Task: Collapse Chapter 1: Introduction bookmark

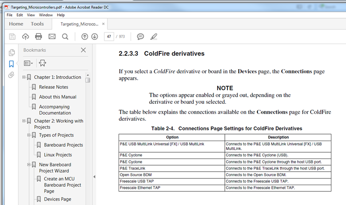Action: click(24, 77)
